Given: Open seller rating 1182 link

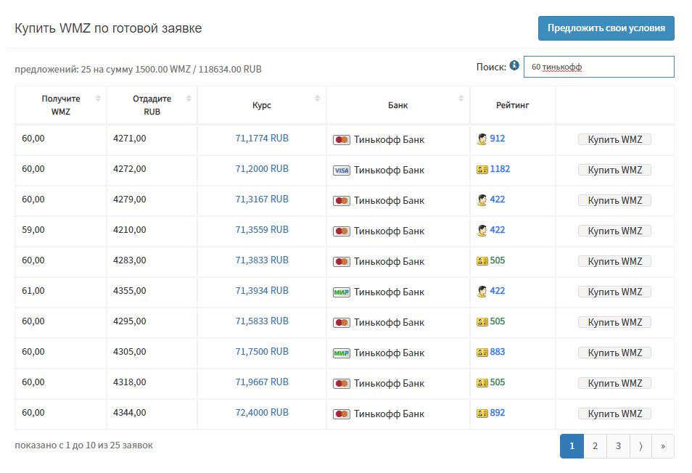Looking at the screenshot, I should tap(500, 169).
